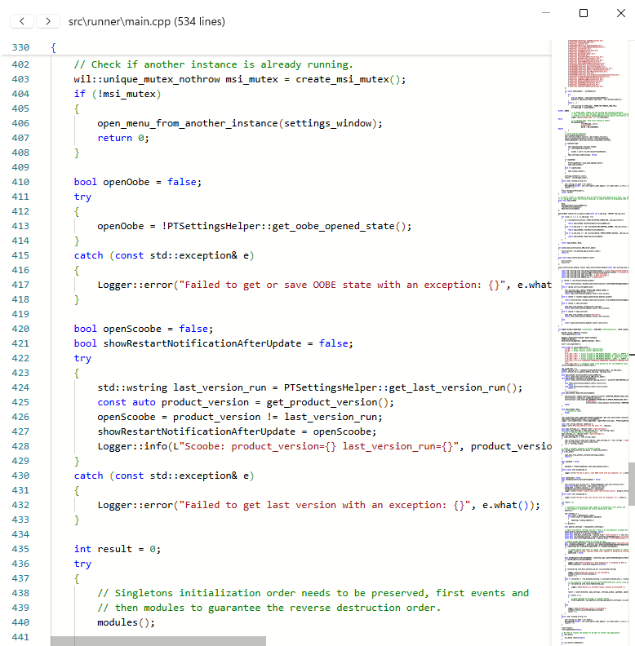635x646 pixels.
Task: Click the opening brace on line 437
Action: pos(77,578)
